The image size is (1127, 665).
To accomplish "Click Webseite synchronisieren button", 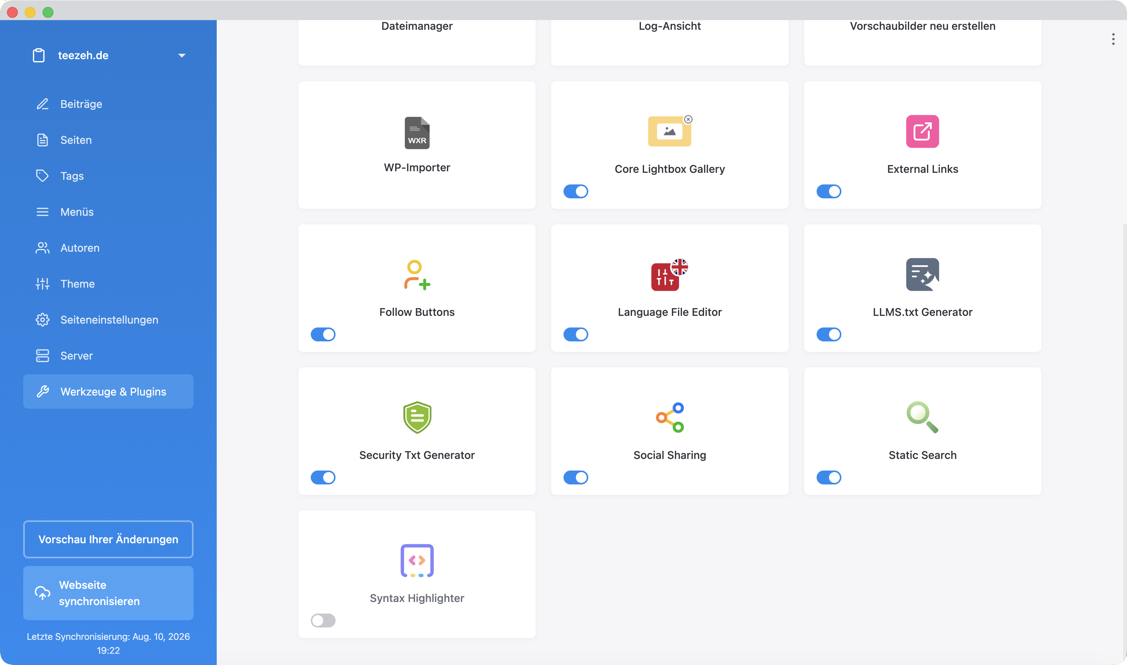I will click(108, 593).
